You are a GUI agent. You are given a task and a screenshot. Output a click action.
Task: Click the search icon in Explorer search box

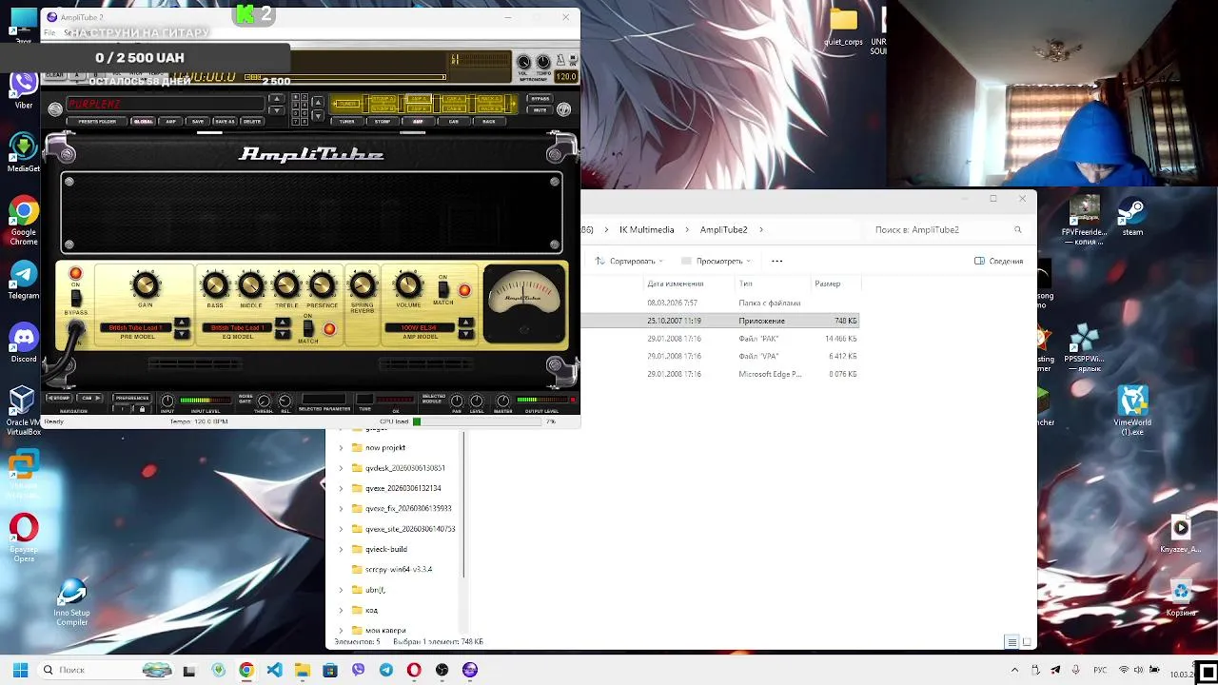pyautogui.click(x=1017, y=229)
